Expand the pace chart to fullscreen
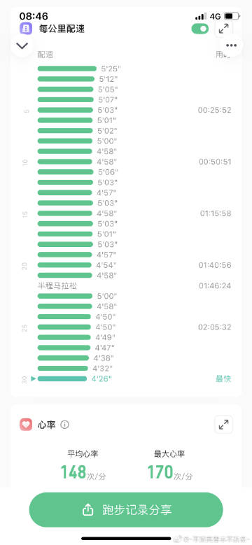 [224, 29]
